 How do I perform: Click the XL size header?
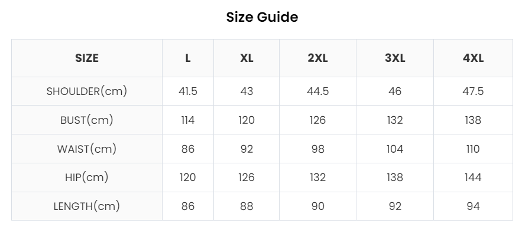(x=247, y=58)
